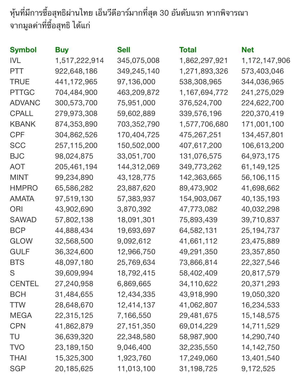Click the ADVANC symbol text
The width and height of the screenshot is (299, 387).
point(25,103)
